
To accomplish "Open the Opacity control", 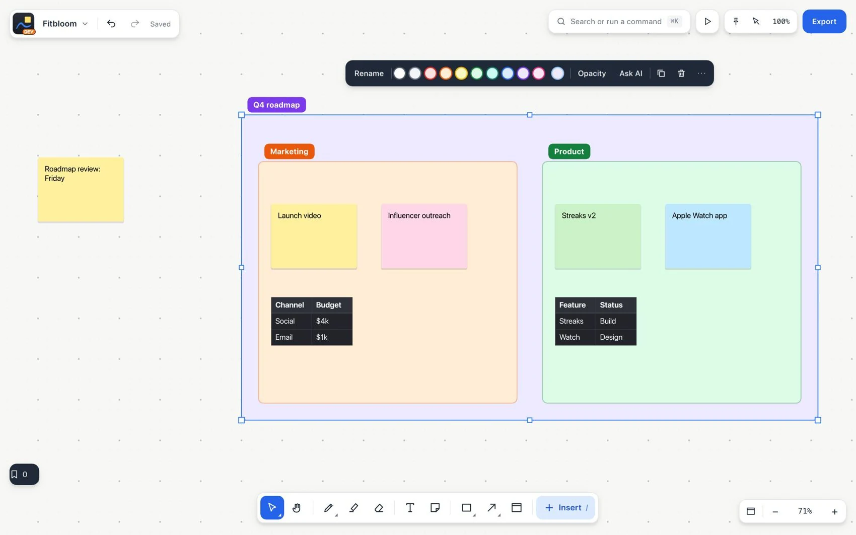I will click(592, 73).
